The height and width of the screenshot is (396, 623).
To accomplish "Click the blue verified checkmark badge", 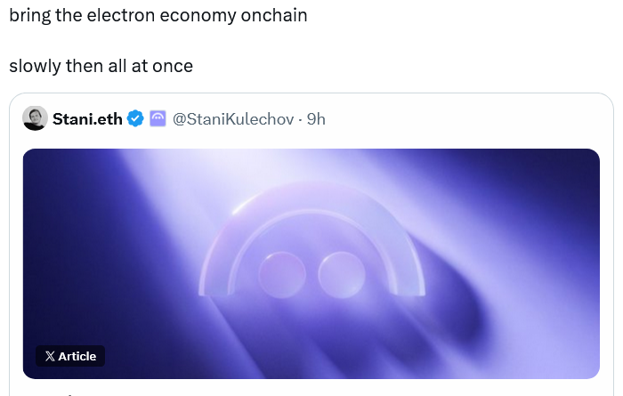I will pyautogui.click(x=135, y=118).
